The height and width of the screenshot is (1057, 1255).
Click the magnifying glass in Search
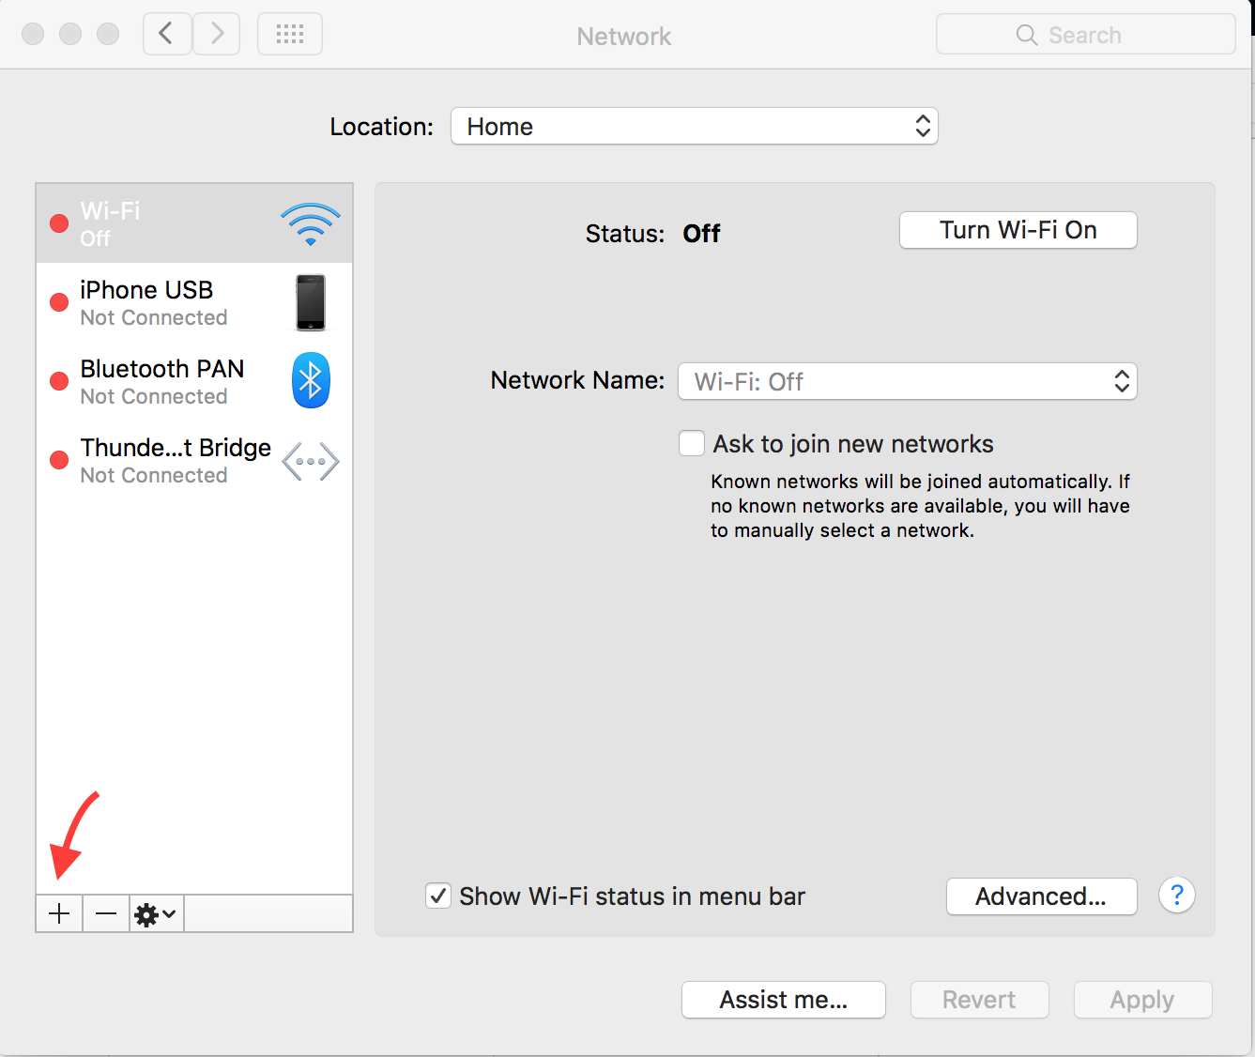[x=1027, y=35]
